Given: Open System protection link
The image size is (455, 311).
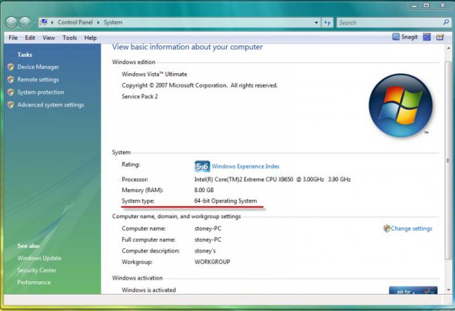Looking at the screenshot, I should pyautogui.click(x=41, y=92).
